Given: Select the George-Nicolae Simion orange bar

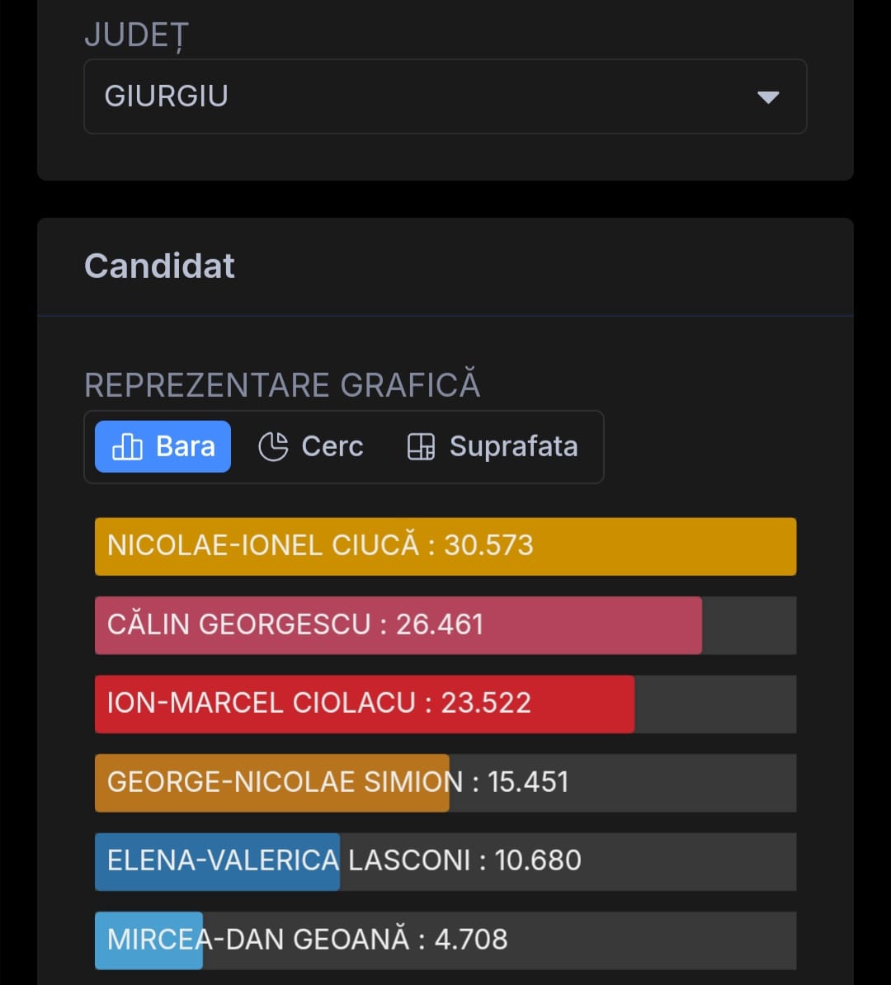Looking at the screenshot, I should [x=272, y=783].
